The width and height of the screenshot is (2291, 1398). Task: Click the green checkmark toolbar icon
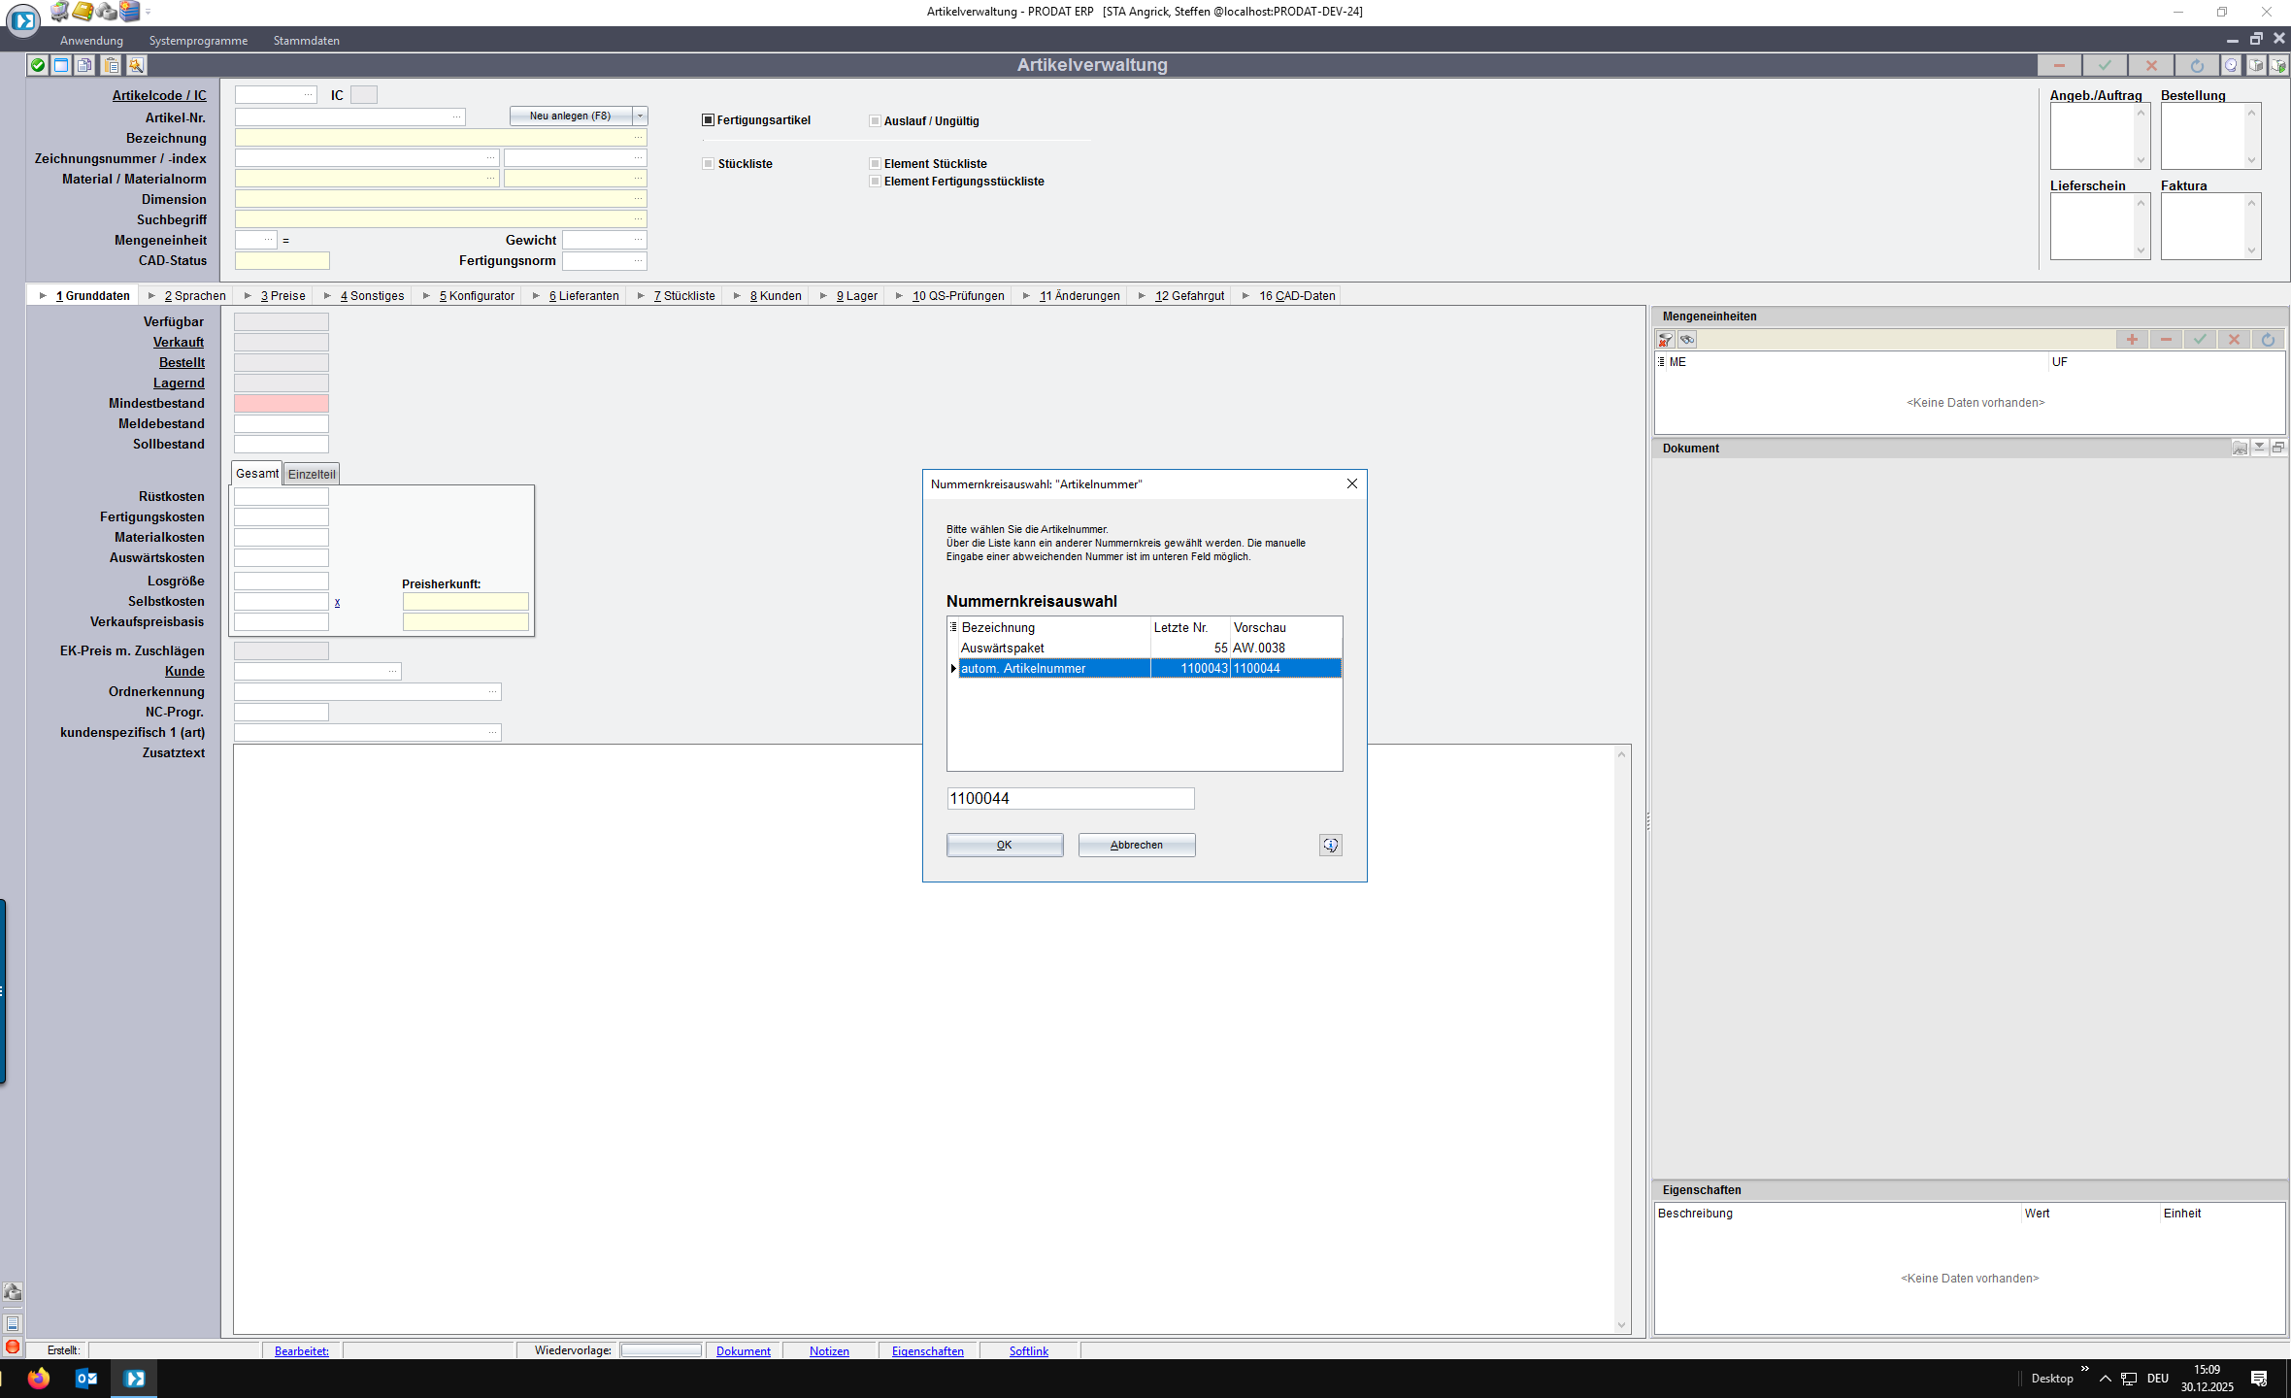pyautogui.click(x=37, y=65)
